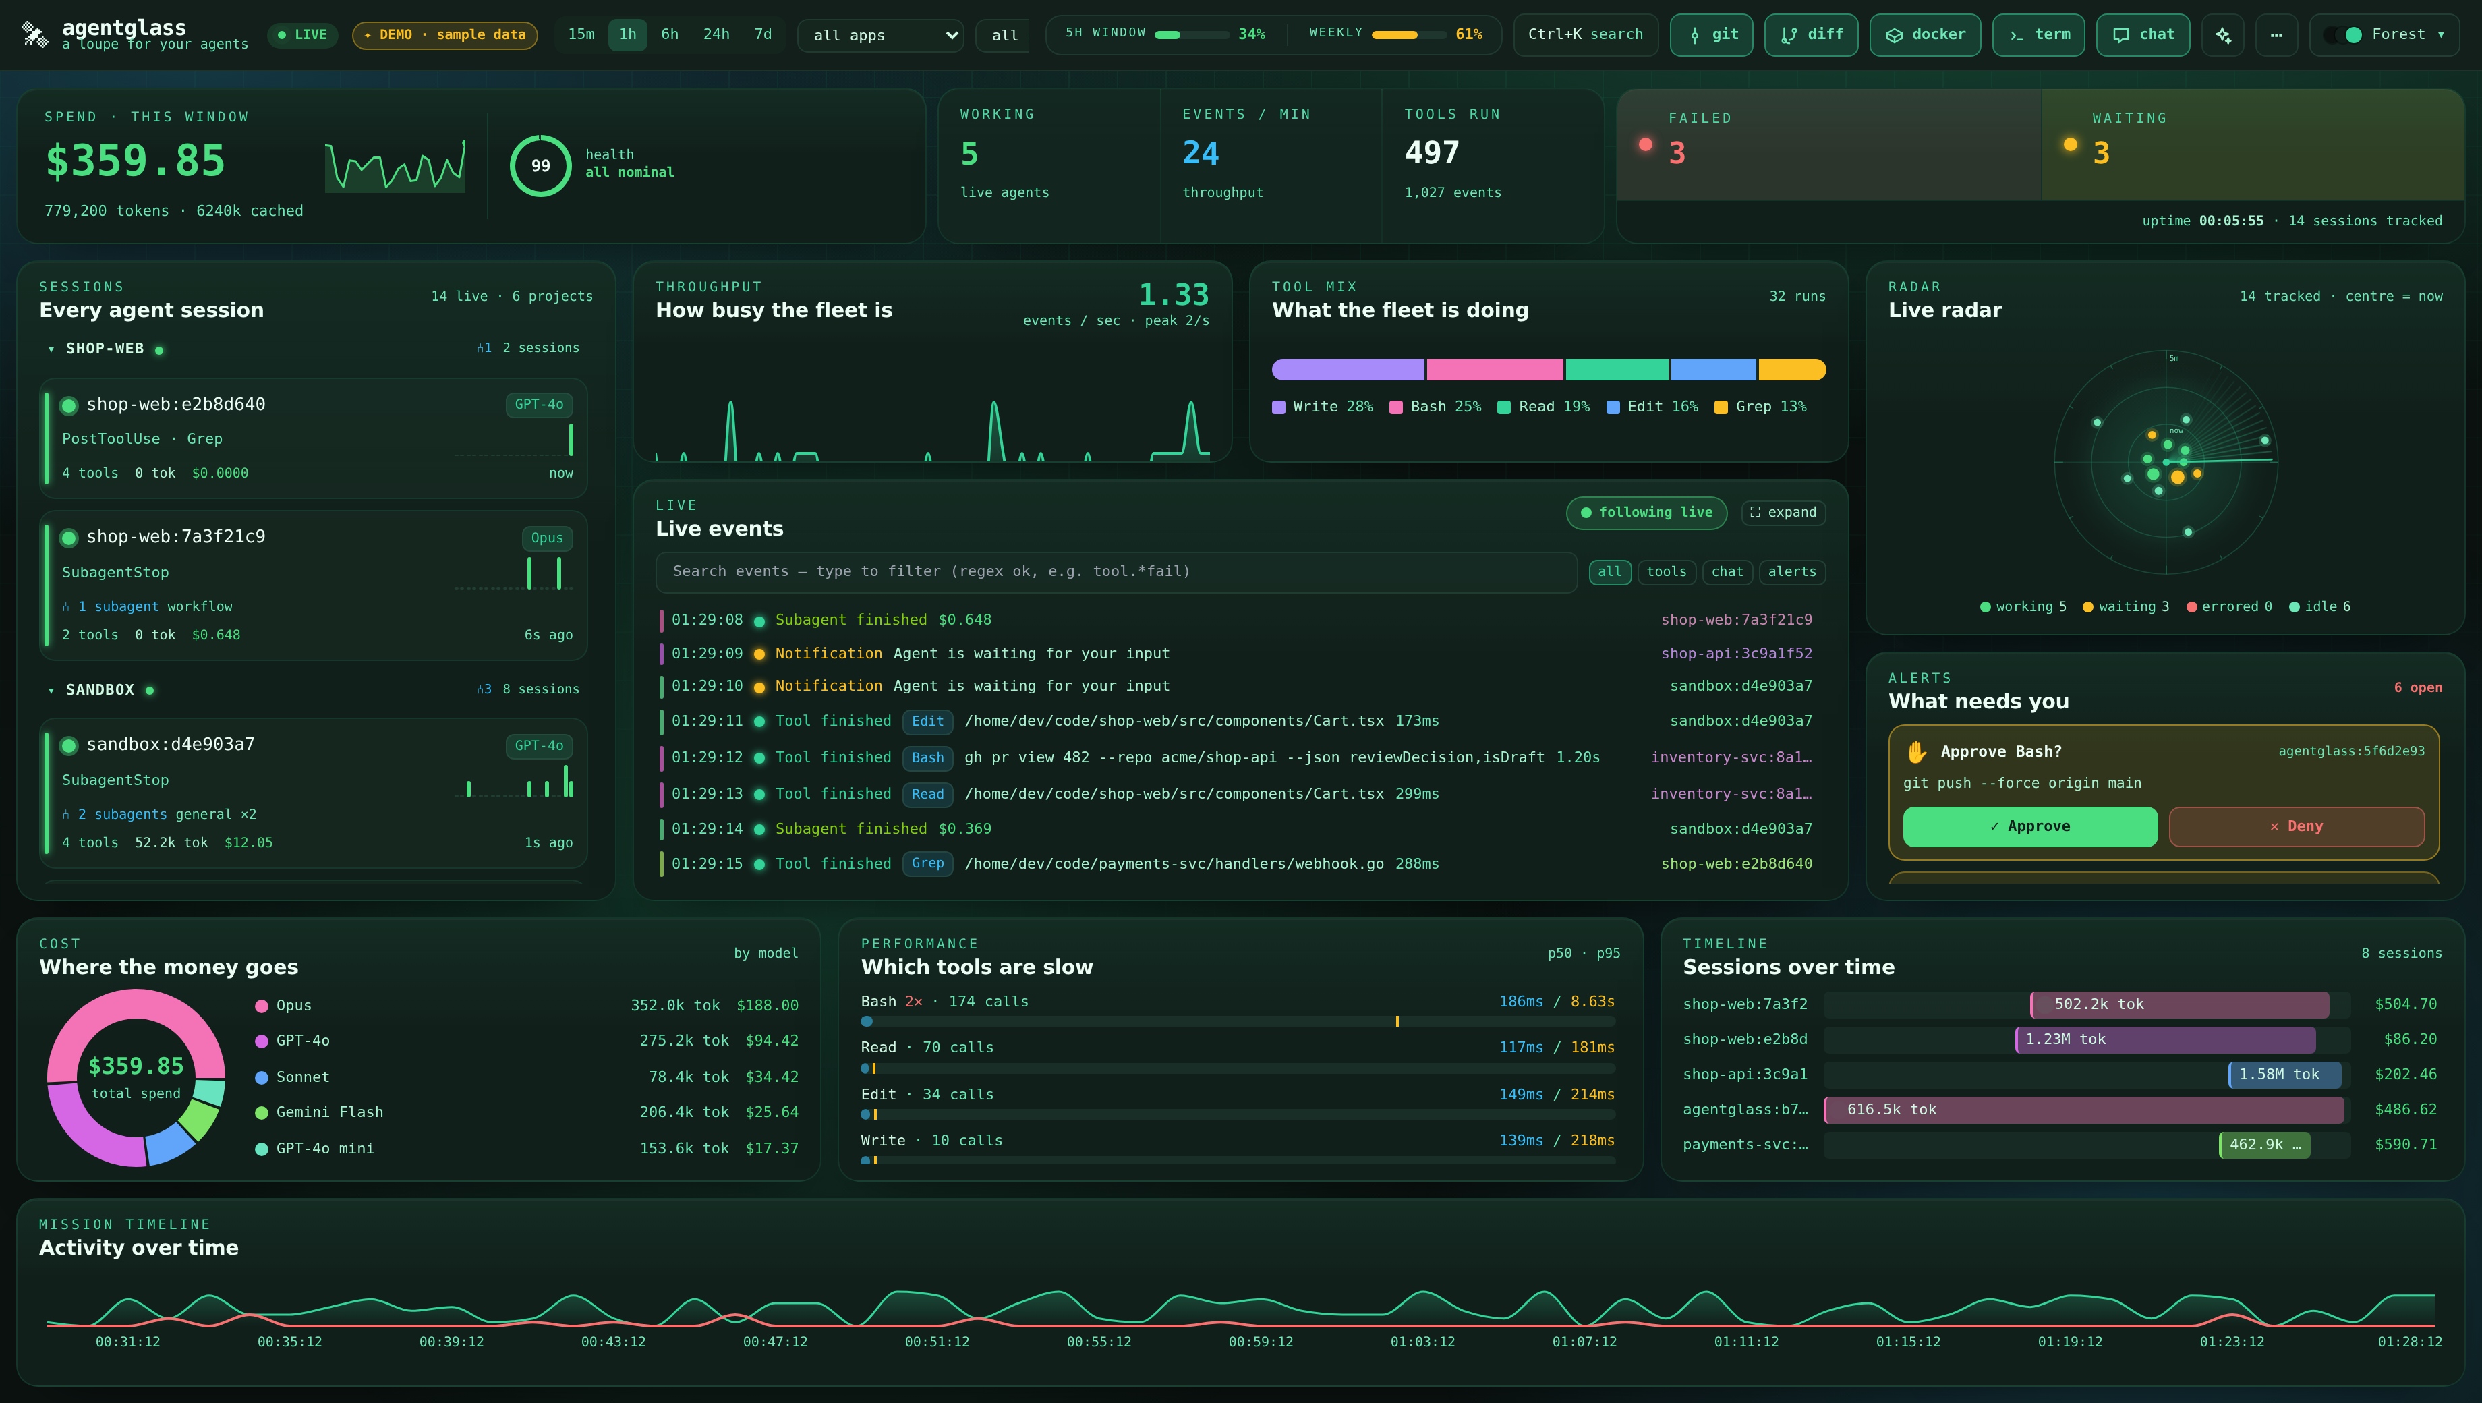Click the agentglass:b7 timeline bar 616.5k tok
The image size is (2482, 1403).
[x=2084, y=1110]
